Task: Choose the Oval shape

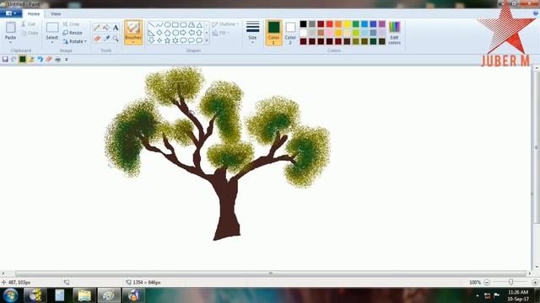Action: (167, 25)
